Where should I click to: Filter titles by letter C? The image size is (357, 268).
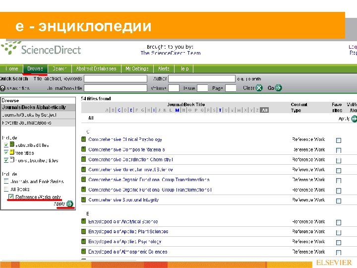coord(119,110)
